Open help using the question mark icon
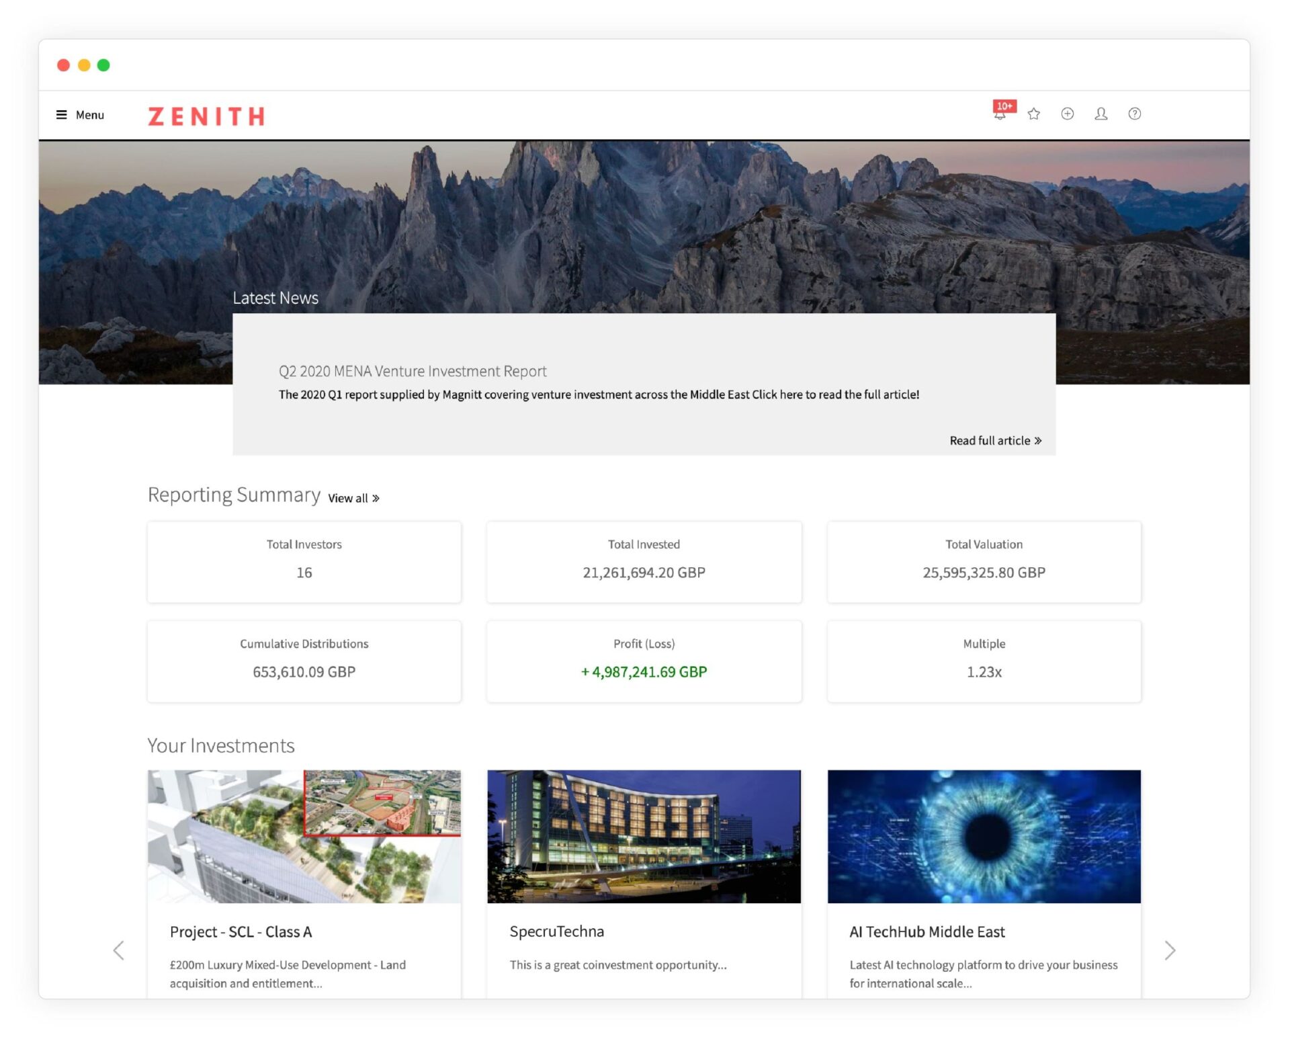Image resolution: width=1290 pixels, height=1039 pixels. [1135, 114]
